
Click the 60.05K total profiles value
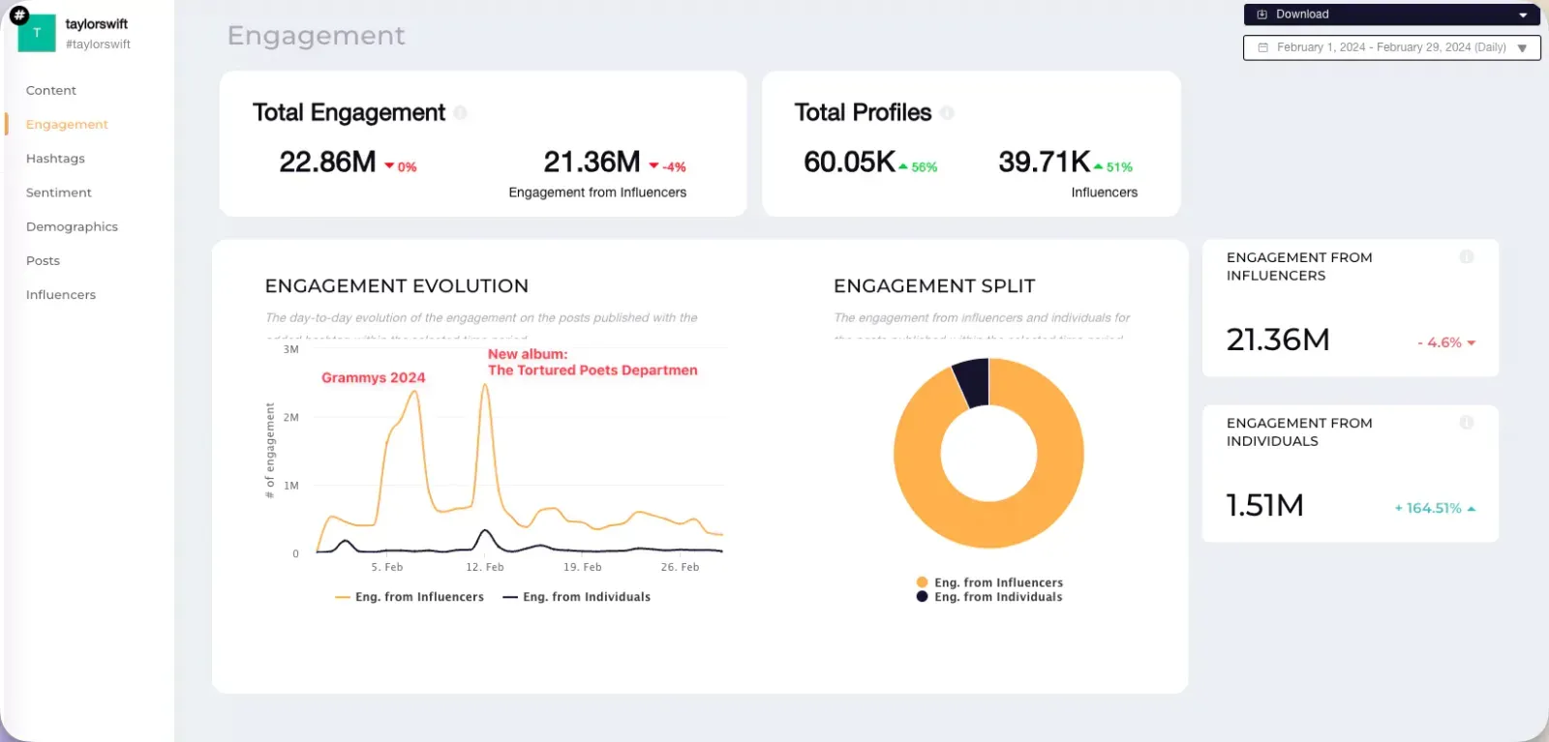point(849,162)
